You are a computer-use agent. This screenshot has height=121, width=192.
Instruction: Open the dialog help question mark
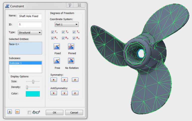pos(70,5)
